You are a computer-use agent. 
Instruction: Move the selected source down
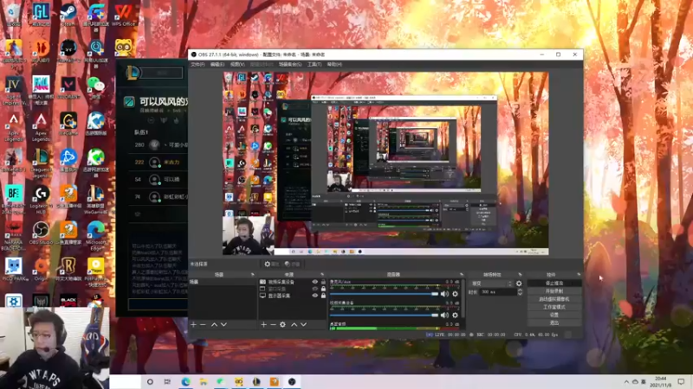point(304,325)
